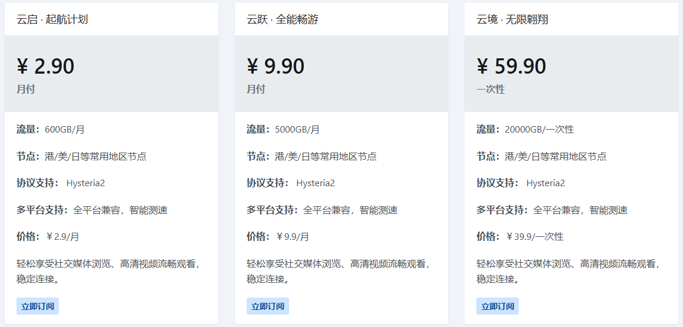Click the 600GB/月 traffic text
Viewport: 683px width, 327px height.
click(x=65, y=130)
